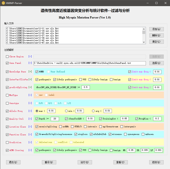This screenshot has width=170, height=169.
Task: Click the [-] toggle next to MutType
Action: [30, 95]
